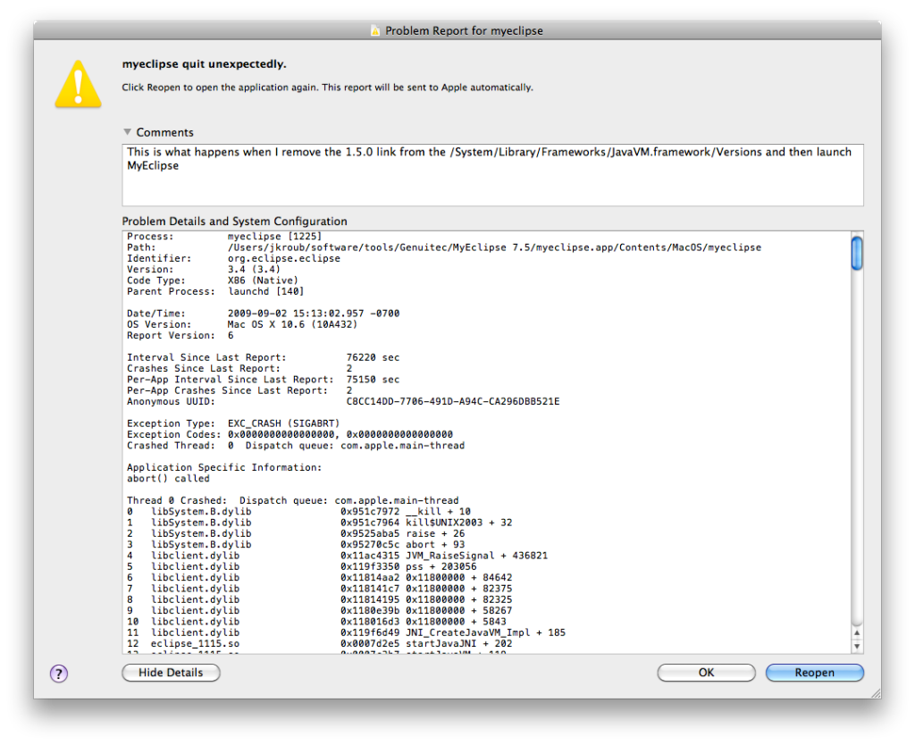The width and height of the screenshot is (915, 745).
Task: Click the 'myeclipse quit unexpectedly.' heading
Action: point(205,64)
